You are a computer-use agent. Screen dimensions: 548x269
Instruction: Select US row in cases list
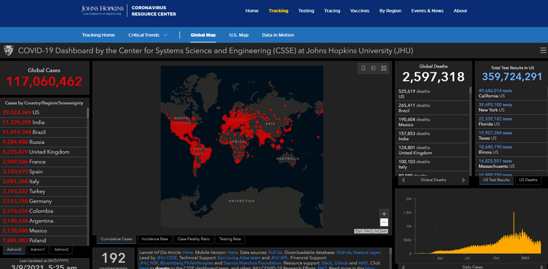[44, 113]
